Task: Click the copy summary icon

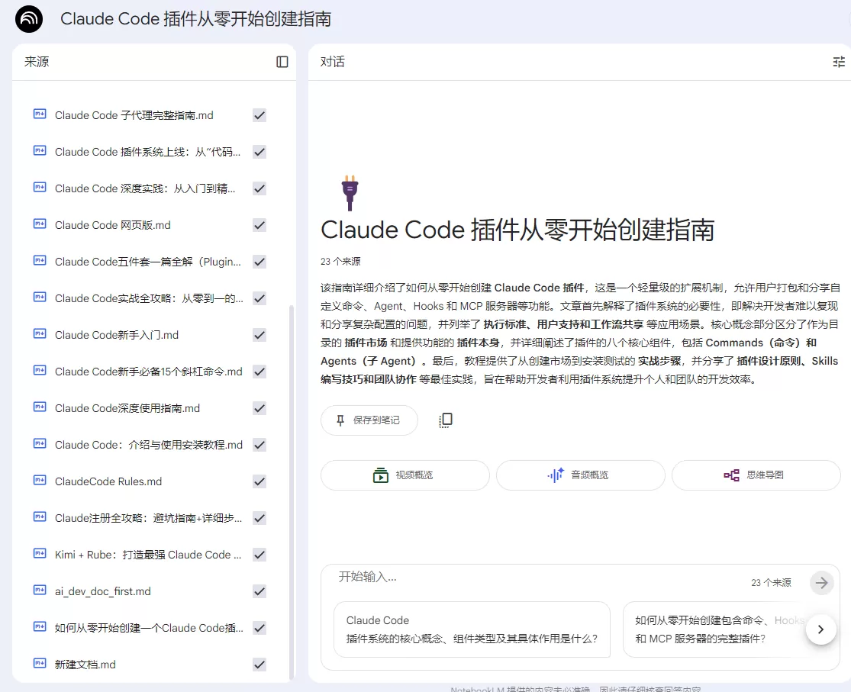Action: coord(446,420)
